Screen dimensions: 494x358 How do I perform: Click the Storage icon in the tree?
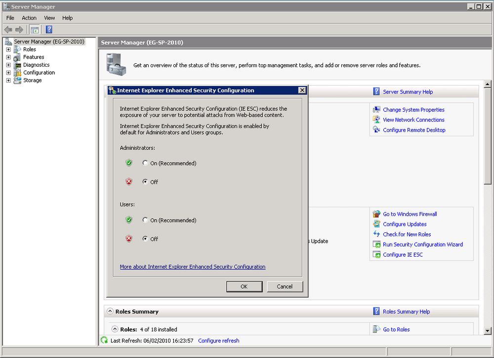[x=17, y=80]
